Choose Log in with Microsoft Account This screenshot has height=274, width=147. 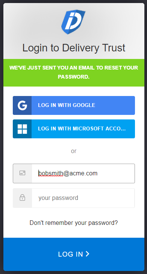pos(74,129)
